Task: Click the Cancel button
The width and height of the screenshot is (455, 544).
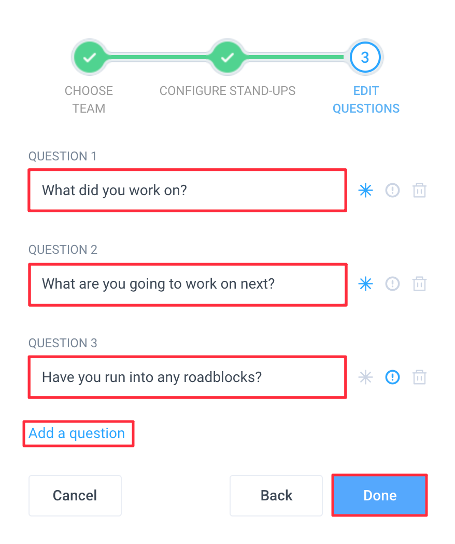Action: 75,495
